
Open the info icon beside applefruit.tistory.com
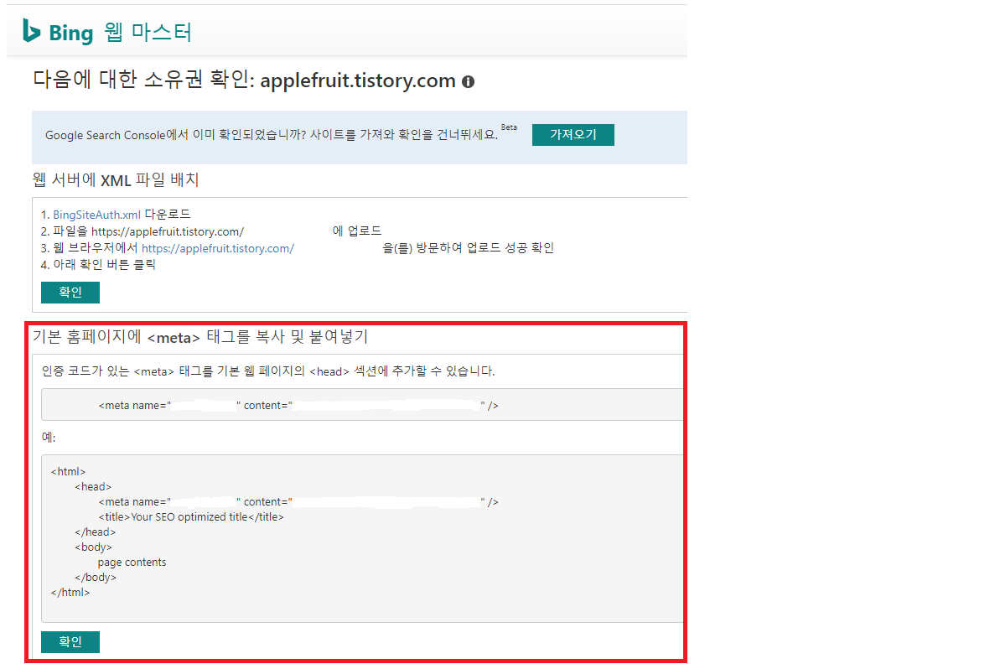point(469,82)
